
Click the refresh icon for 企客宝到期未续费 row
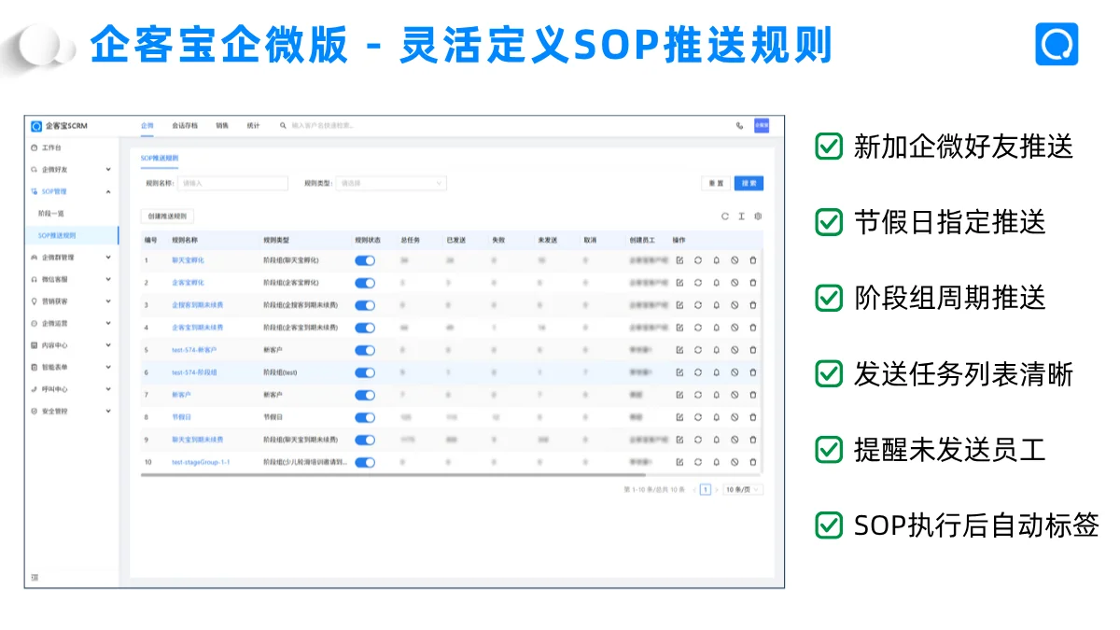[698, 327]
